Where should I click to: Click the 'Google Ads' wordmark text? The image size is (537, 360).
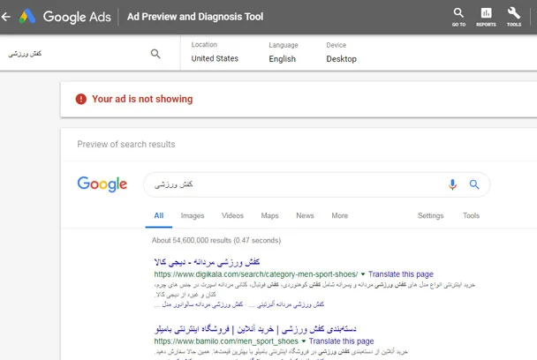point(77,17)
